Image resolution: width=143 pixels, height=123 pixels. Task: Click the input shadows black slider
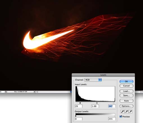click(80, 103)
